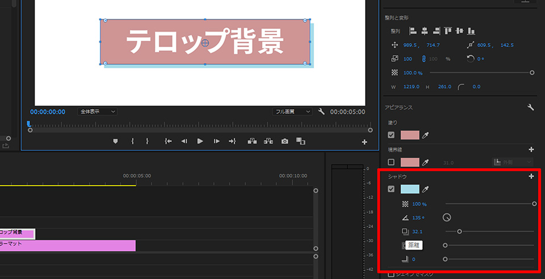This screenshot has width=545, height=279.
Task: Align vertical center in 整列 row
Action: pos(459,31)
